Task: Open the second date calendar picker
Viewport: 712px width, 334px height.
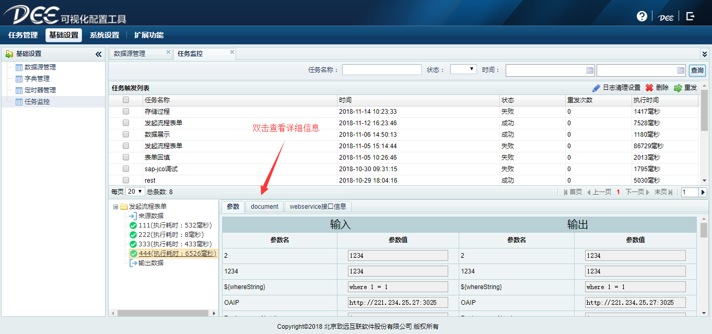Action: 680,70
